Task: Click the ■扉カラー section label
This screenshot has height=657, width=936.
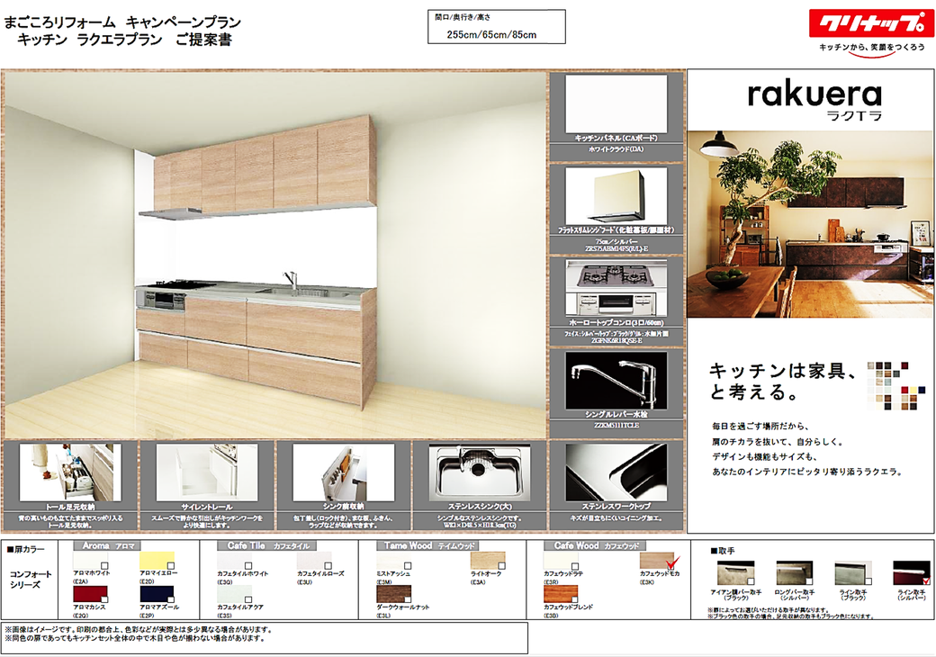Action: 26,549
